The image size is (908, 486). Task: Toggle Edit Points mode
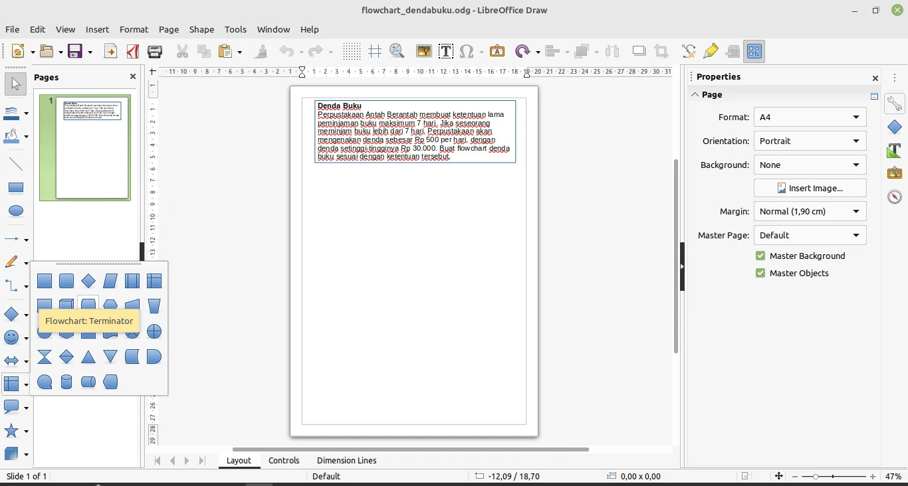pyautogui.click(x=689, y=51)
